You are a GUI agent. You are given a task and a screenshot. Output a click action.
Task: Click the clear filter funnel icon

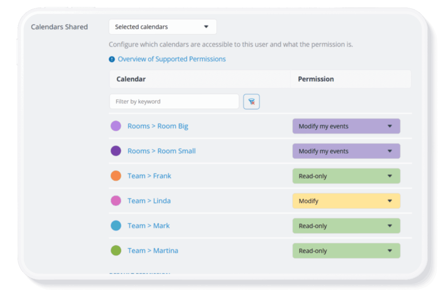(251, 102)
